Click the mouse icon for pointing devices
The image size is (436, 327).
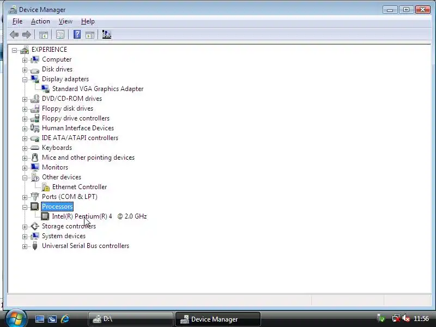(35, 158)
